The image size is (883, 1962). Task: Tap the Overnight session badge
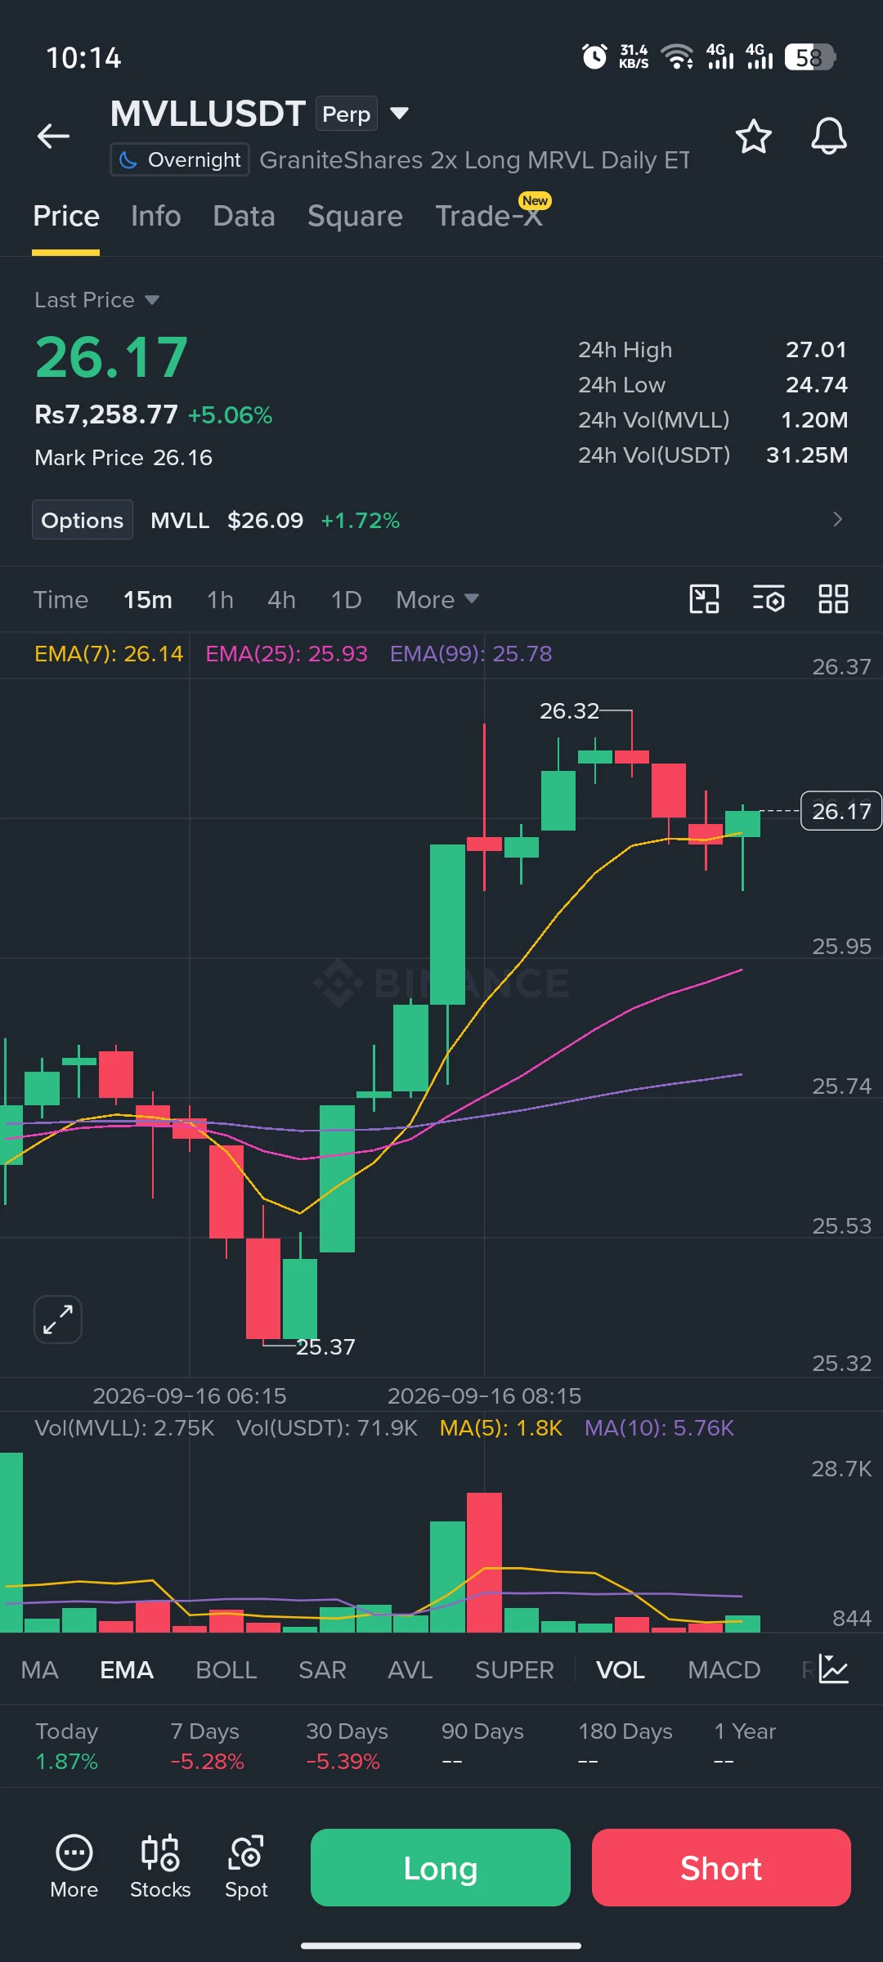(180, 159)
